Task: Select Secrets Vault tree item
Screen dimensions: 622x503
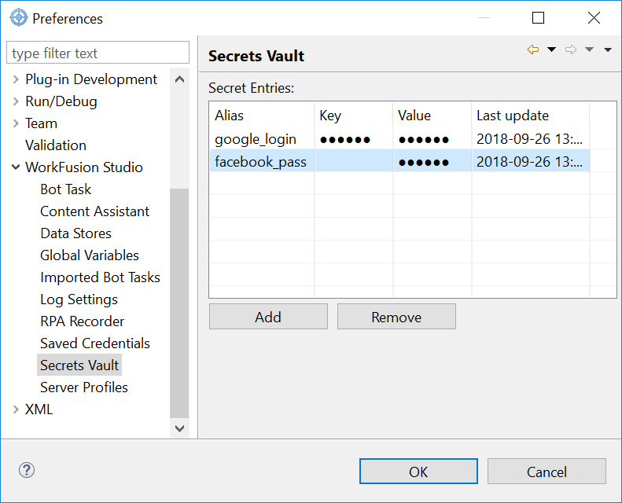Action: [x=79, y=365]
